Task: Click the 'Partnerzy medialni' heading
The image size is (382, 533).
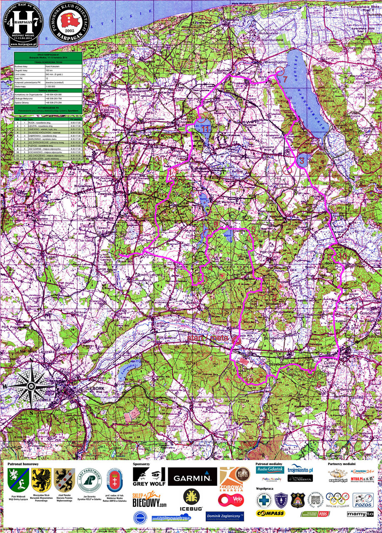Action: 342,463
